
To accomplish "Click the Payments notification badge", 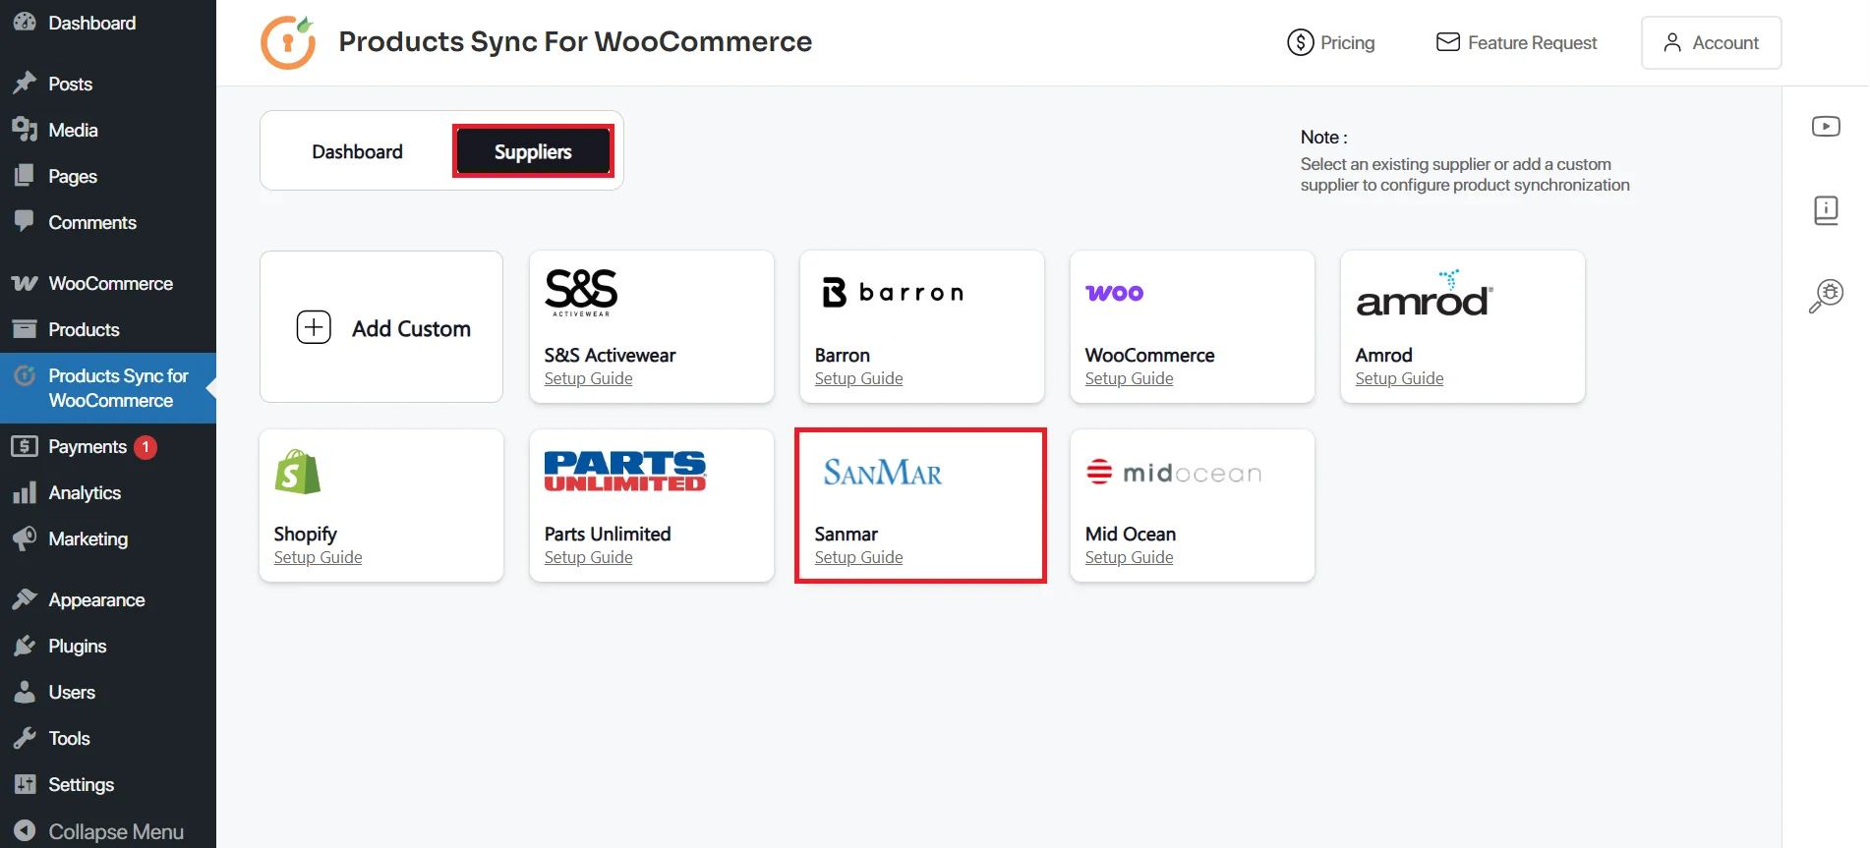I will (145, 446).
